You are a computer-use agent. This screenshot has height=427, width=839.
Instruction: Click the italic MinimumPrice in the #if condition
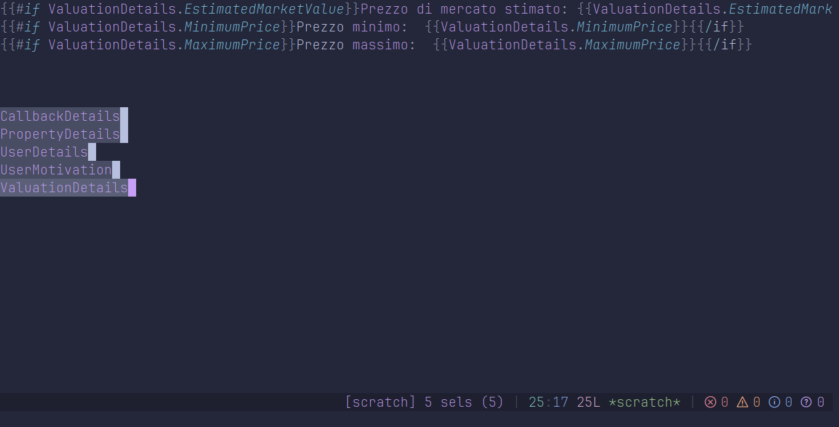232,27
